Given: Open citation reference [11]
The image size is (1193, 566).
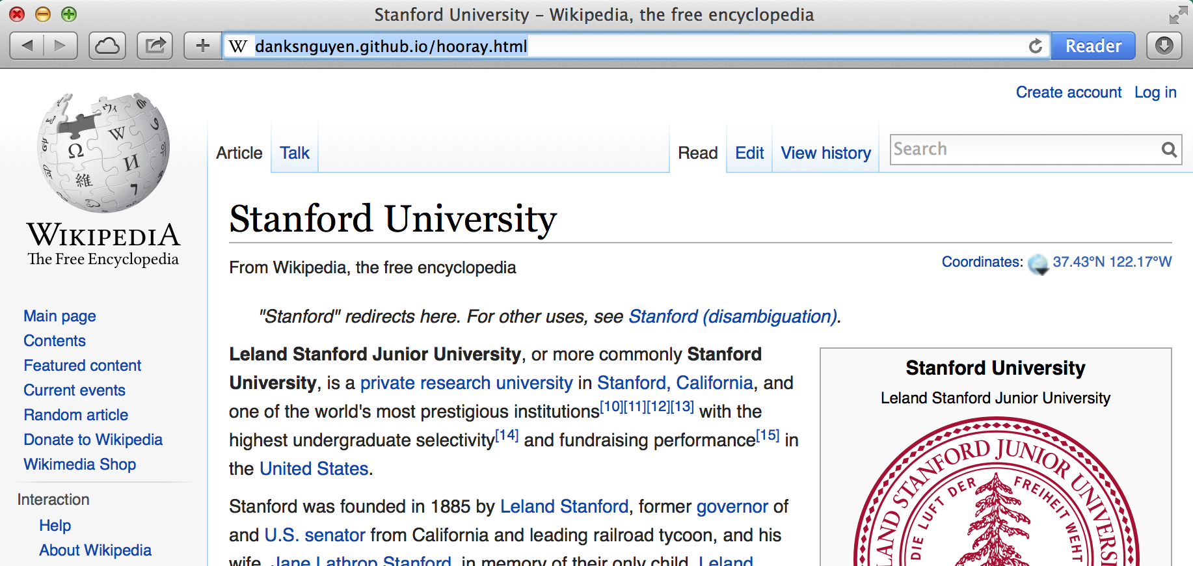Looking at the screenshot, I should coord(635,407).
